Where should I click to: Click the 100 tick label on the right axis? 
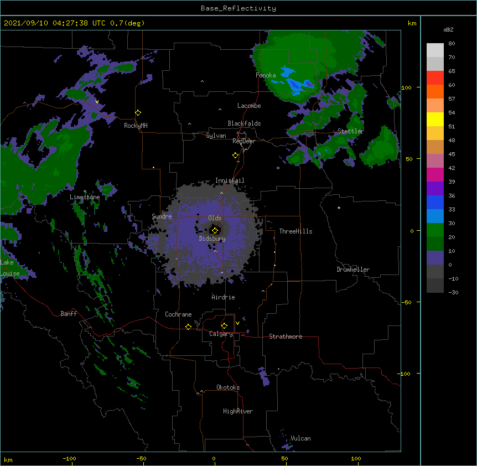coord(406,87)
